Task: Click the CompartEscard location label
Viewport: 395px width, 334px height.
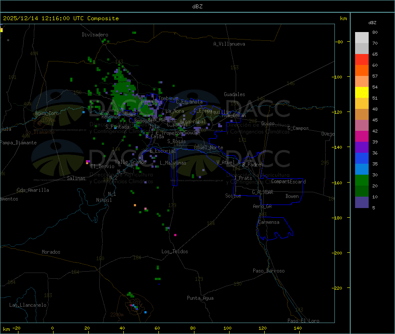Action: click(x=288, y=181)
